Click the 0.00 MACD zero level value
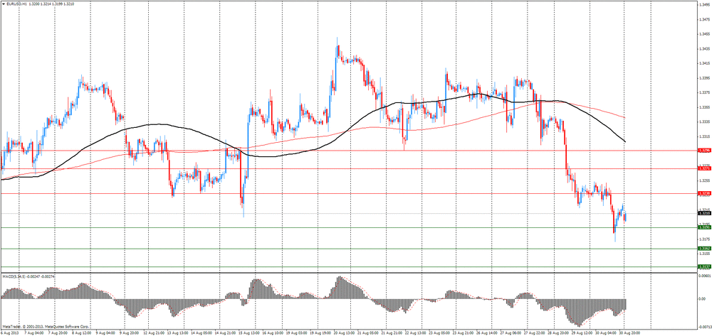712x336 pixels. (x=703, y=299)
